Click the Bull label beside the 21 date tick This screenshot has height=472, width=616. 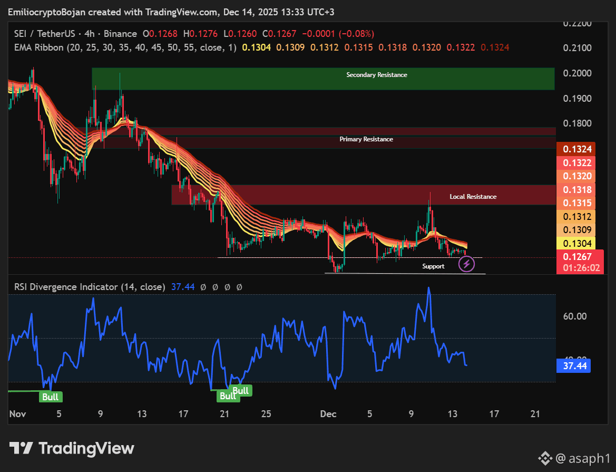pos(228,396)
